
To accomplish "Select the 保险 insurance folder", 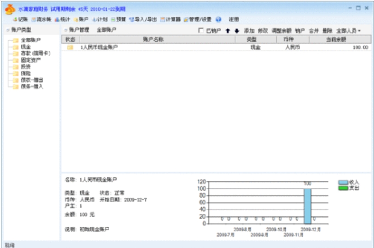I will [x=26, y=73].
